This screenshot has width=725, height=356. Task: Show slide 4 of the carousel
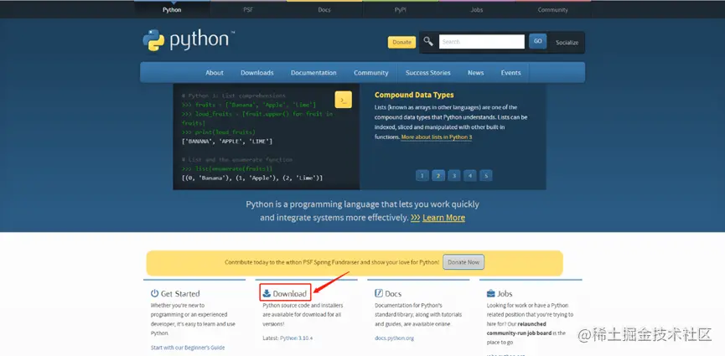470,176
